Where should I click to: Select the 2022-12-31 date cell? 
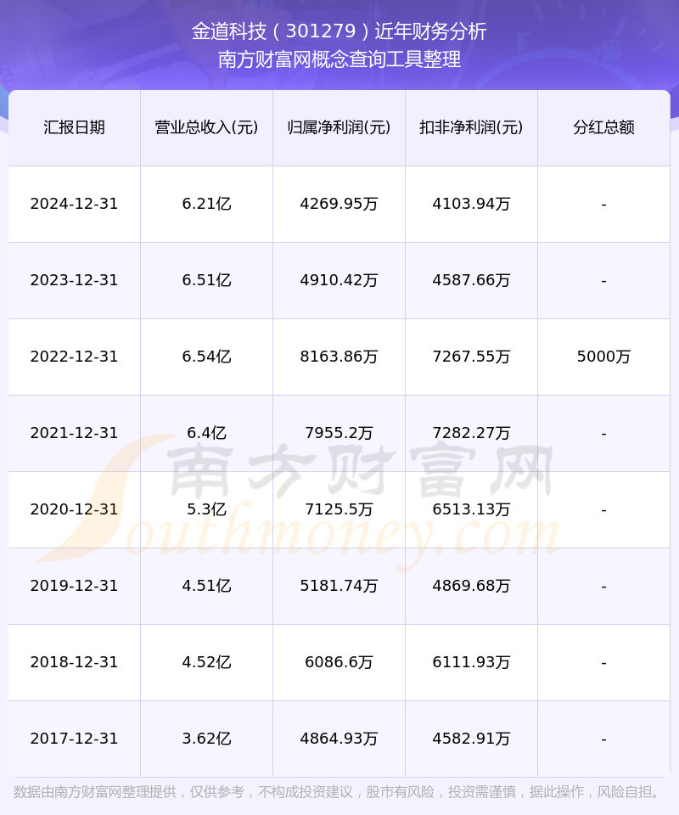(x=74, y=357)
